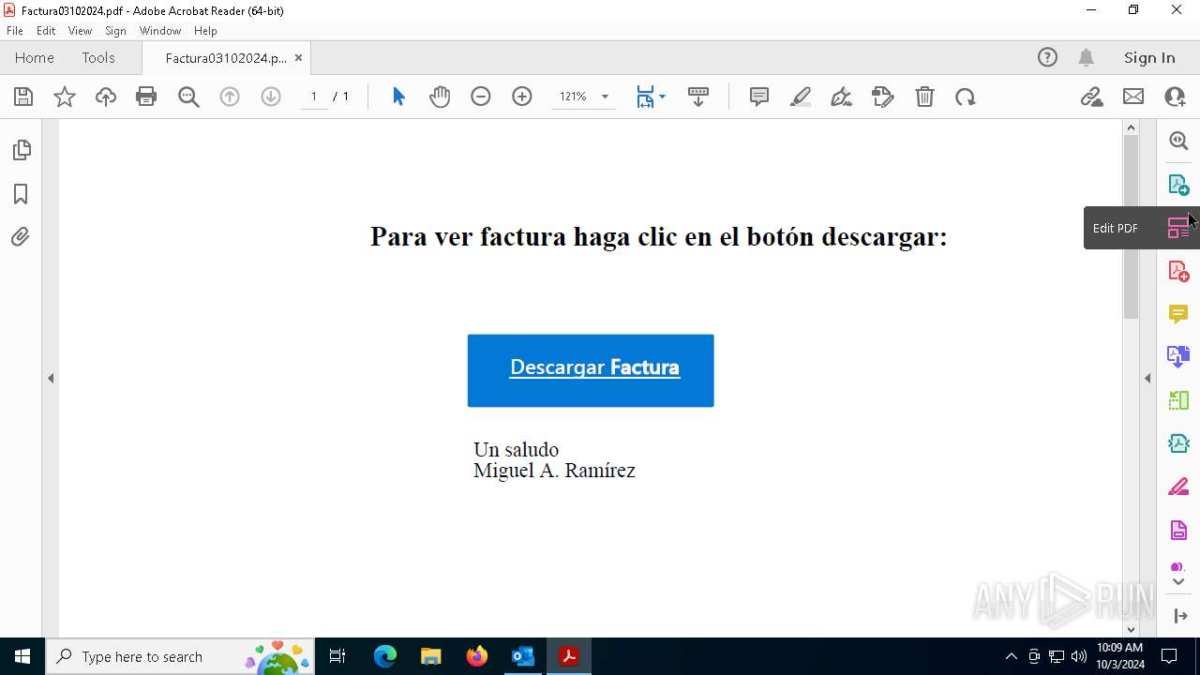Print the PDF document
This screenshot has width=1200, height=675.
[x=146, y=97]
